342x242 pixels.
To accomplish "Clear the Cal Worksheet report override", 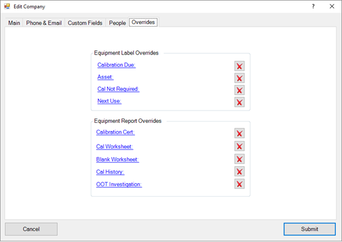I will [239, 146].
